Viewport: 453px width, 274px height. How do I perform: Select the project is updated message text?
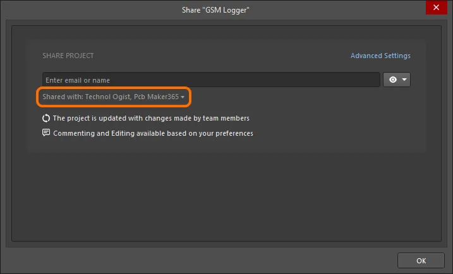[x=151, y=118]
